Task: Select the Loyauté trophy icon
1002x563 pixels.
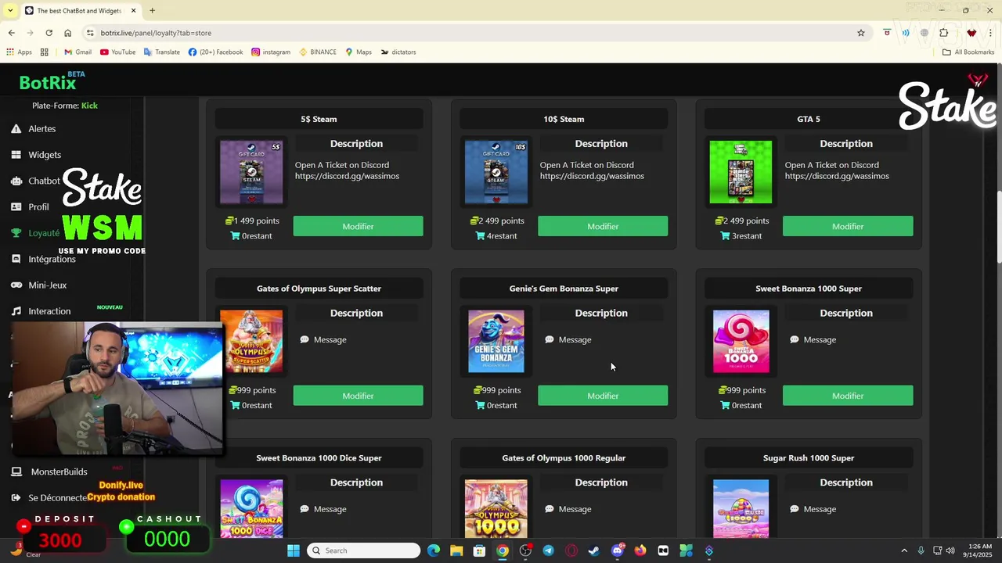Action: pyautogui.click(x=16, y=233)
